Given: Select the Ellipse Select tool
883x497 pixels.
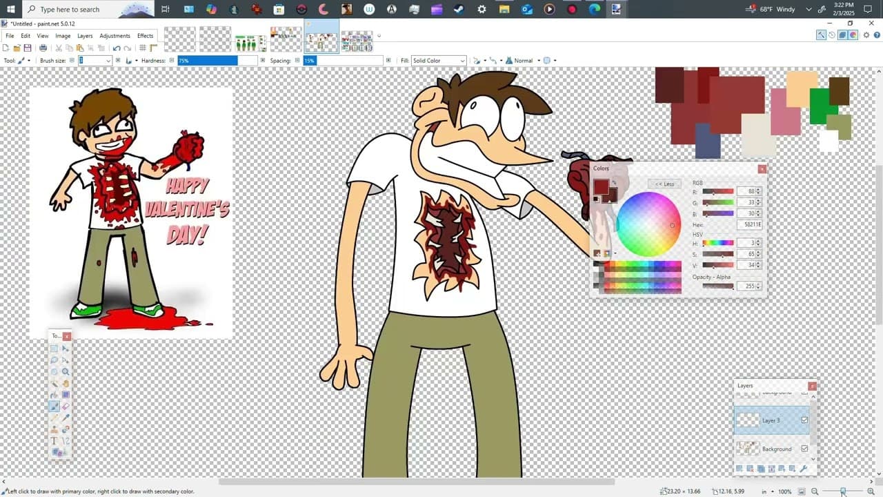Looking at the screenshot, I should coord(54,371).
